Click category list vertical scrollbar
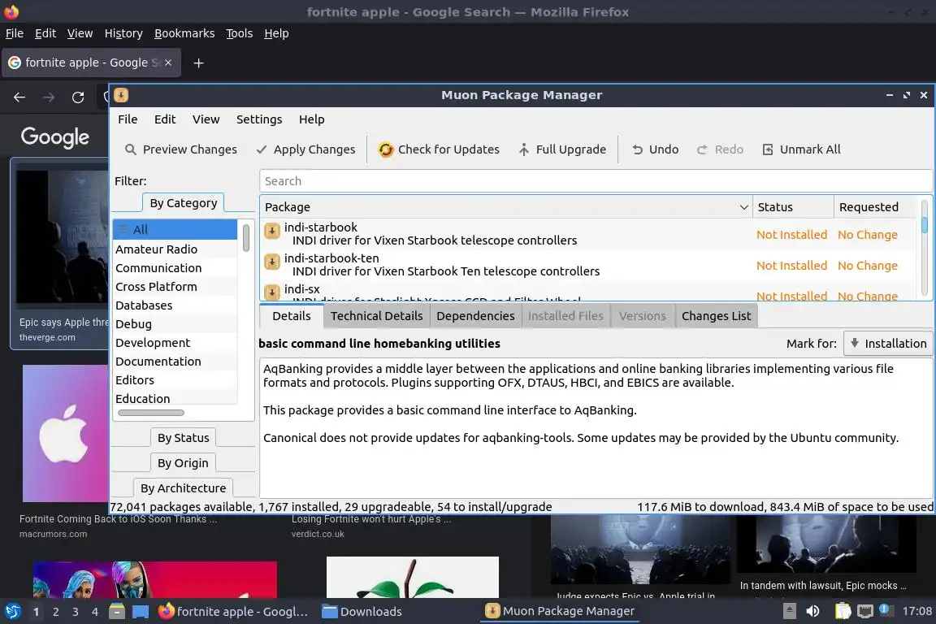The height and width of the screenshot is (624, 936). coord(246,238)
